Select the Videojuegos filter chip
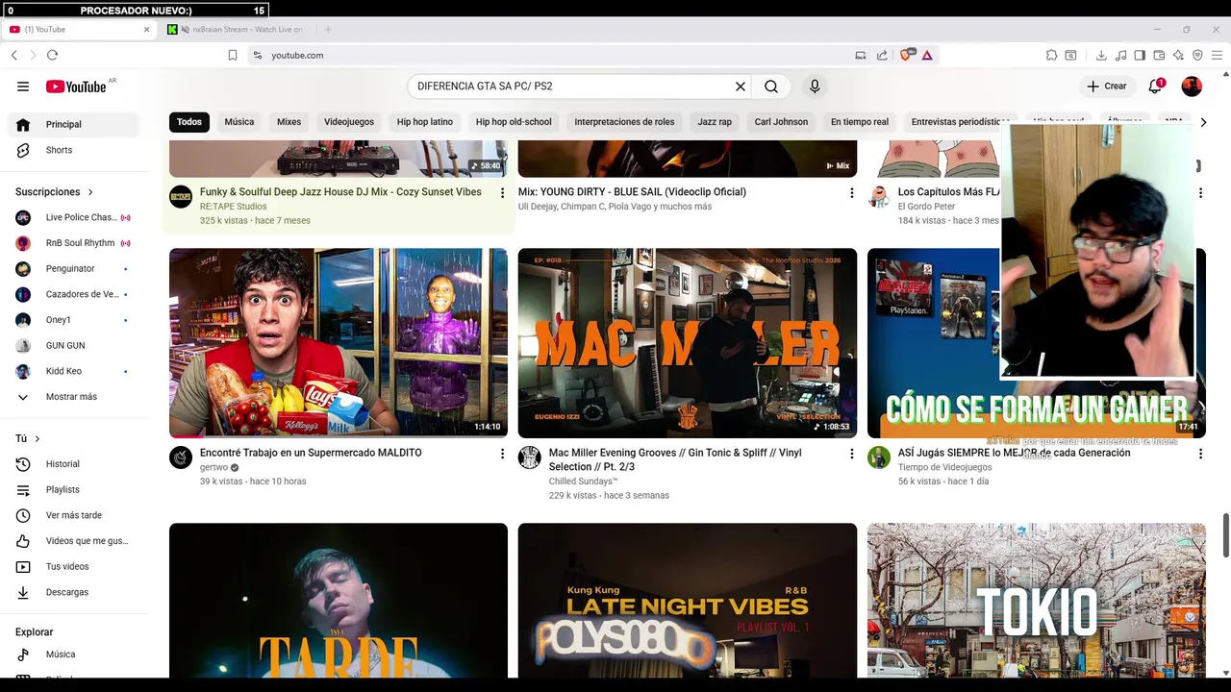The image size is (1231, 692). (x=349, y=122)
